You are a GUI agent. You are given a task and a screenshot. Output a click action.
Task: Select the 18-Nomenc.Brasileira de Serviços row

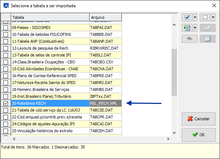click(x=50, y=89)
